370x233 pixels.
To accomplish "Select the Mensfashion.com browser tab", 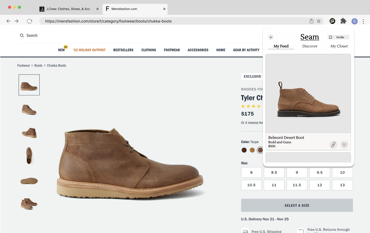I will coord(135,9).
